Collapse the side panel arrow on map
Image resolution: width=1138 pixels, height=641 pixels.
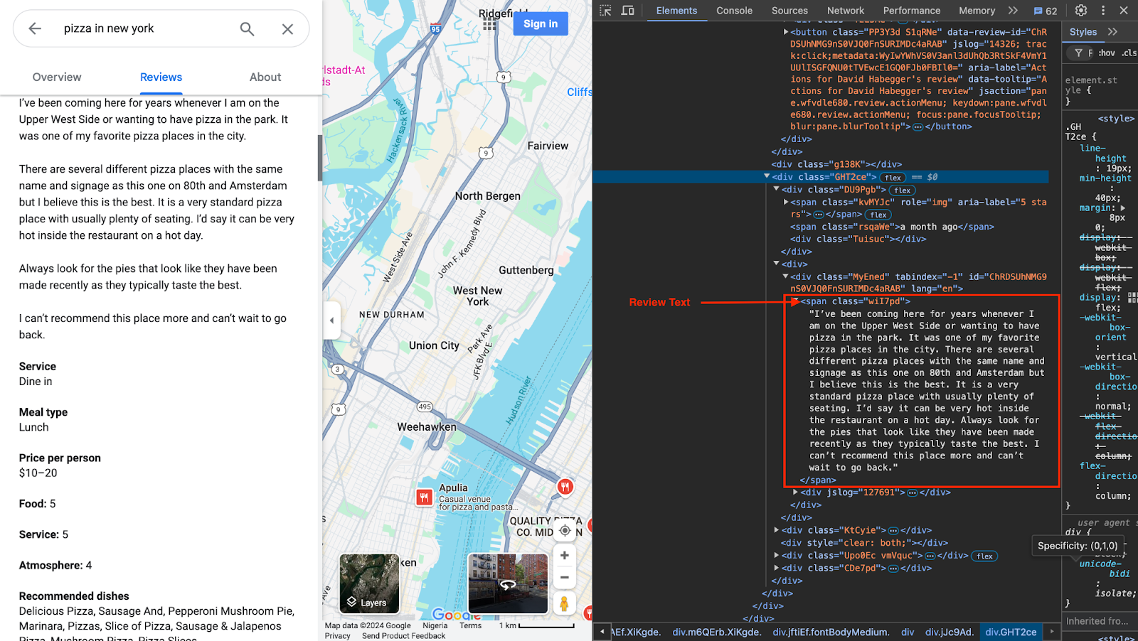tap(331, 320)
